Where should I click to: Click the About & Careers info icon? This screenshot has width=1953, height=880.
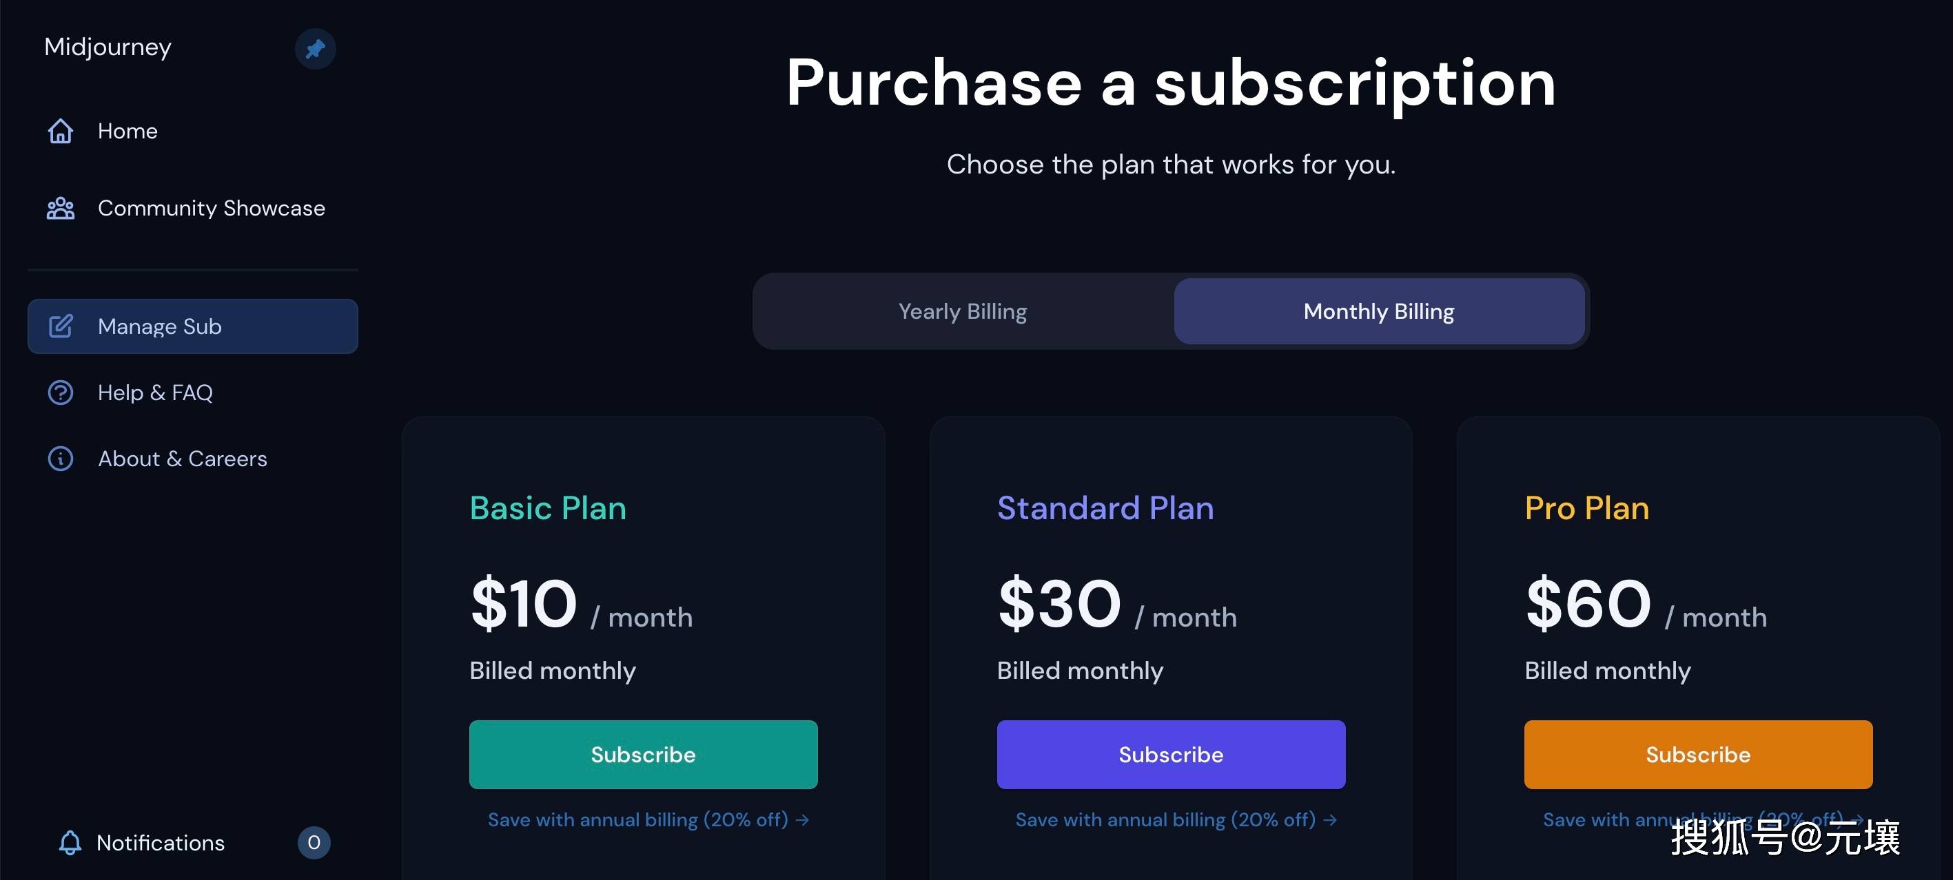coord(61,459)
